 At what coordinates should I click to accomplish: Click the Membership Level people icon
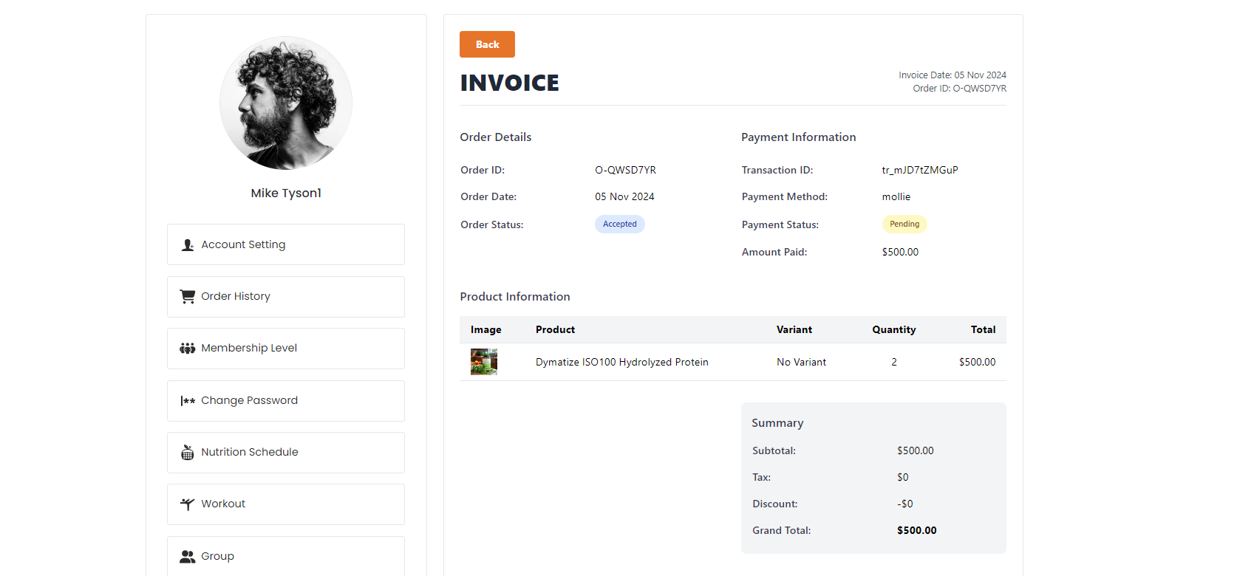(188, 349)
